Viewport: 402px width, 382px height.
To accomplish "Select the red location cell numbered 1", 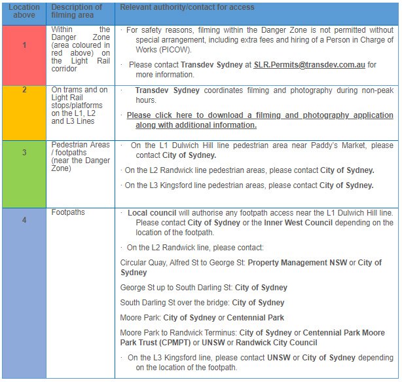I will pyautogui.click(x=24, y=56).
